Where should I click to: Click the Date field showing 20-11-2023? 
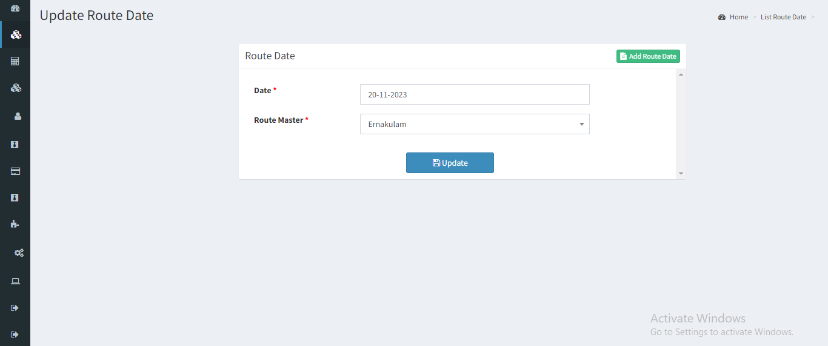pyautogui.click(x=475, y=94)
